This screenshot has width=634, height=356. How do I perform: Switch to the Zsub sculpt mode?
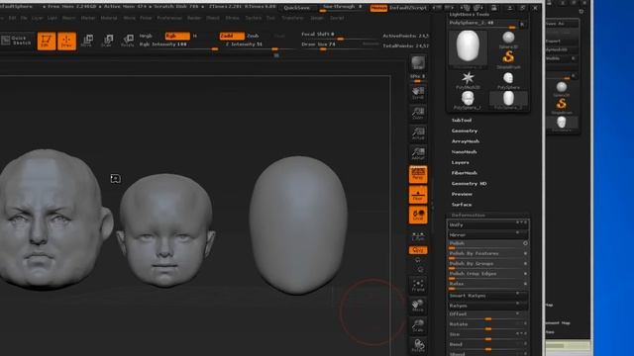pos(253,36)
